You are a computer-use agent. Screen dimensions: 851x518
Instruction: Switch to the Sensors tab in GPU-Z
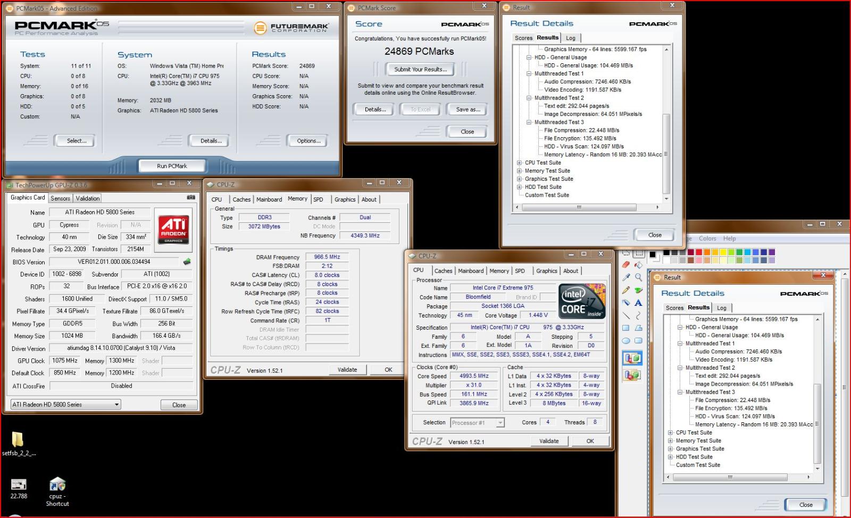(60, 198)
